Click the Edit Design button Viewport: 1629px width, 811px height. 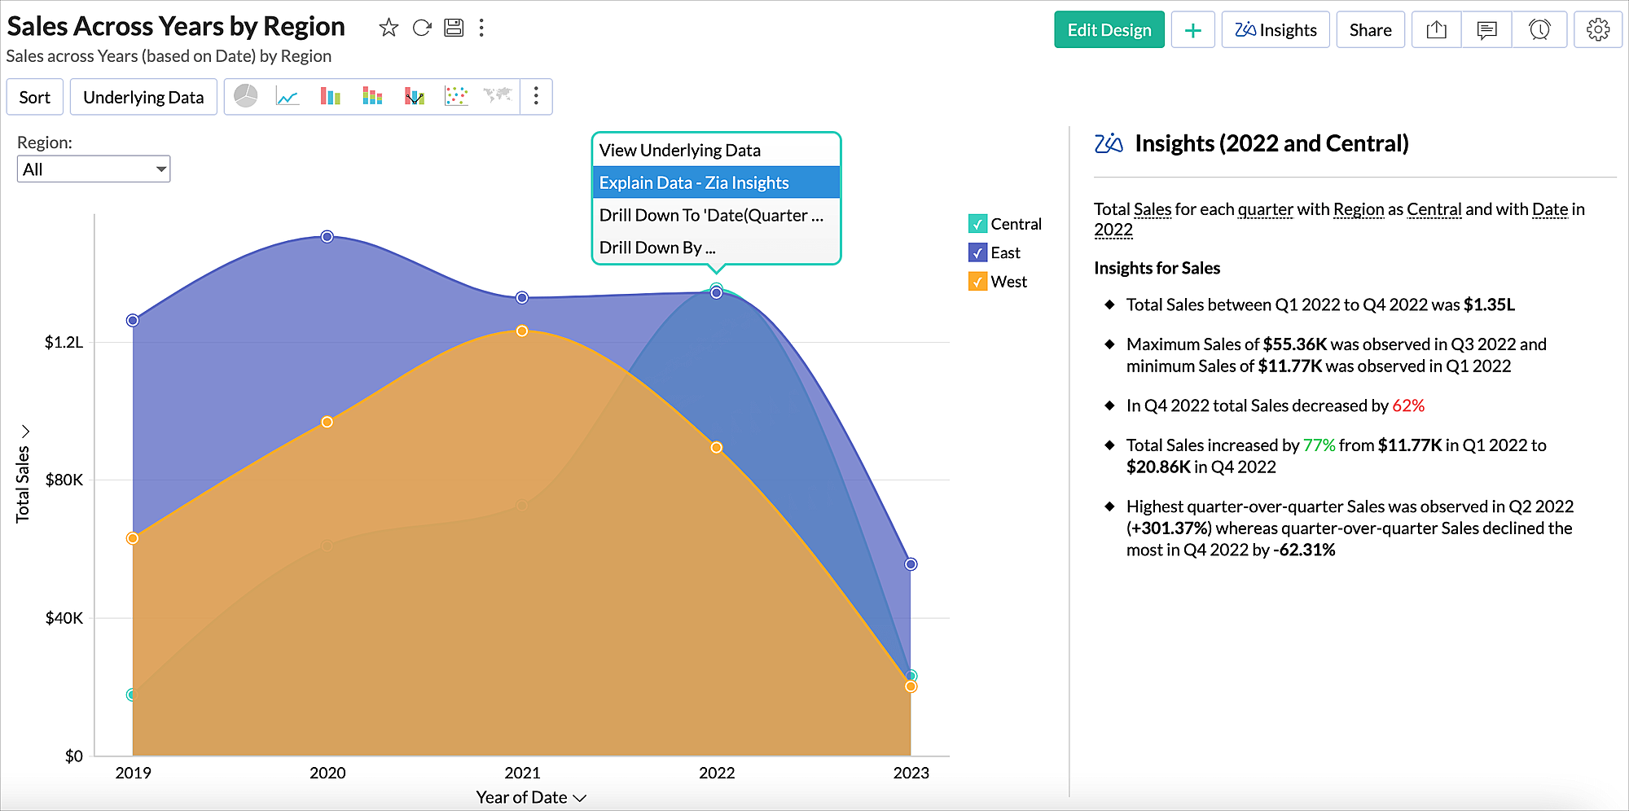point(1109,30)
